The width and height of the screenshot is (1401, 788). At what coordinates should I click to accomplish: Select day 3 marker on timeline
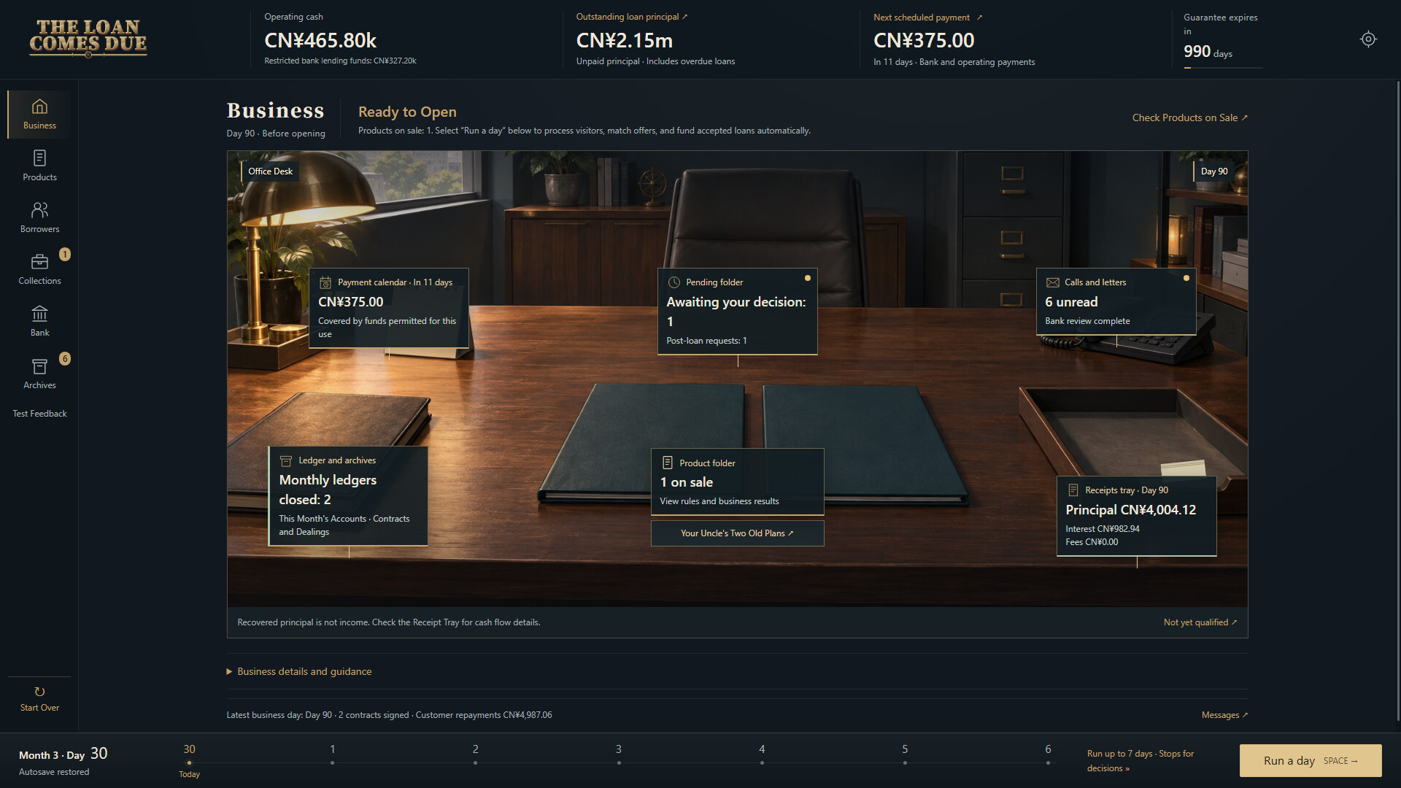(619, 756)
